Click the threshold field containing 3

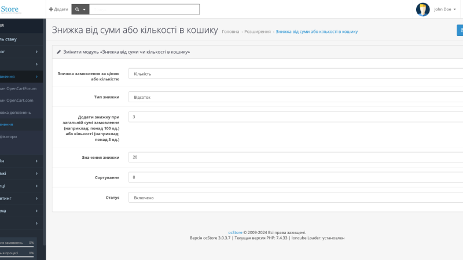point(296,117)
